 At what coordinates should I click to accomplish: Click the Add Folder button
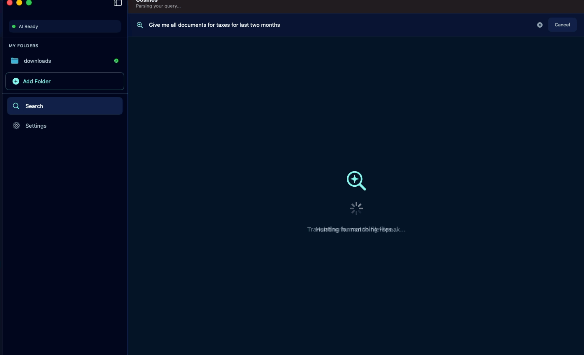[x=65, y=81]
